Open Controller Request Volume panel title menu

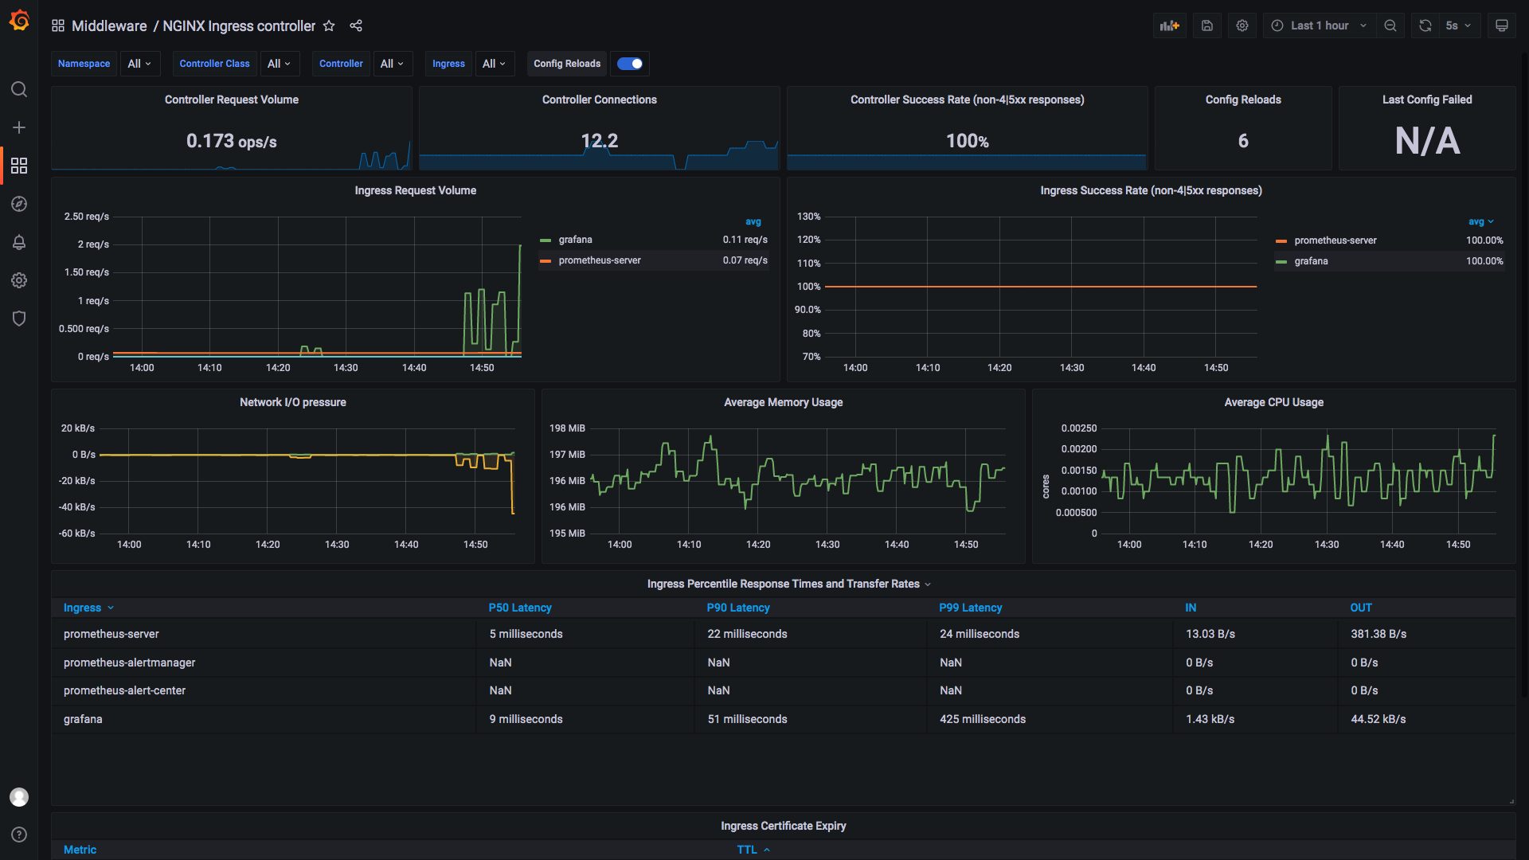(232, 100)
